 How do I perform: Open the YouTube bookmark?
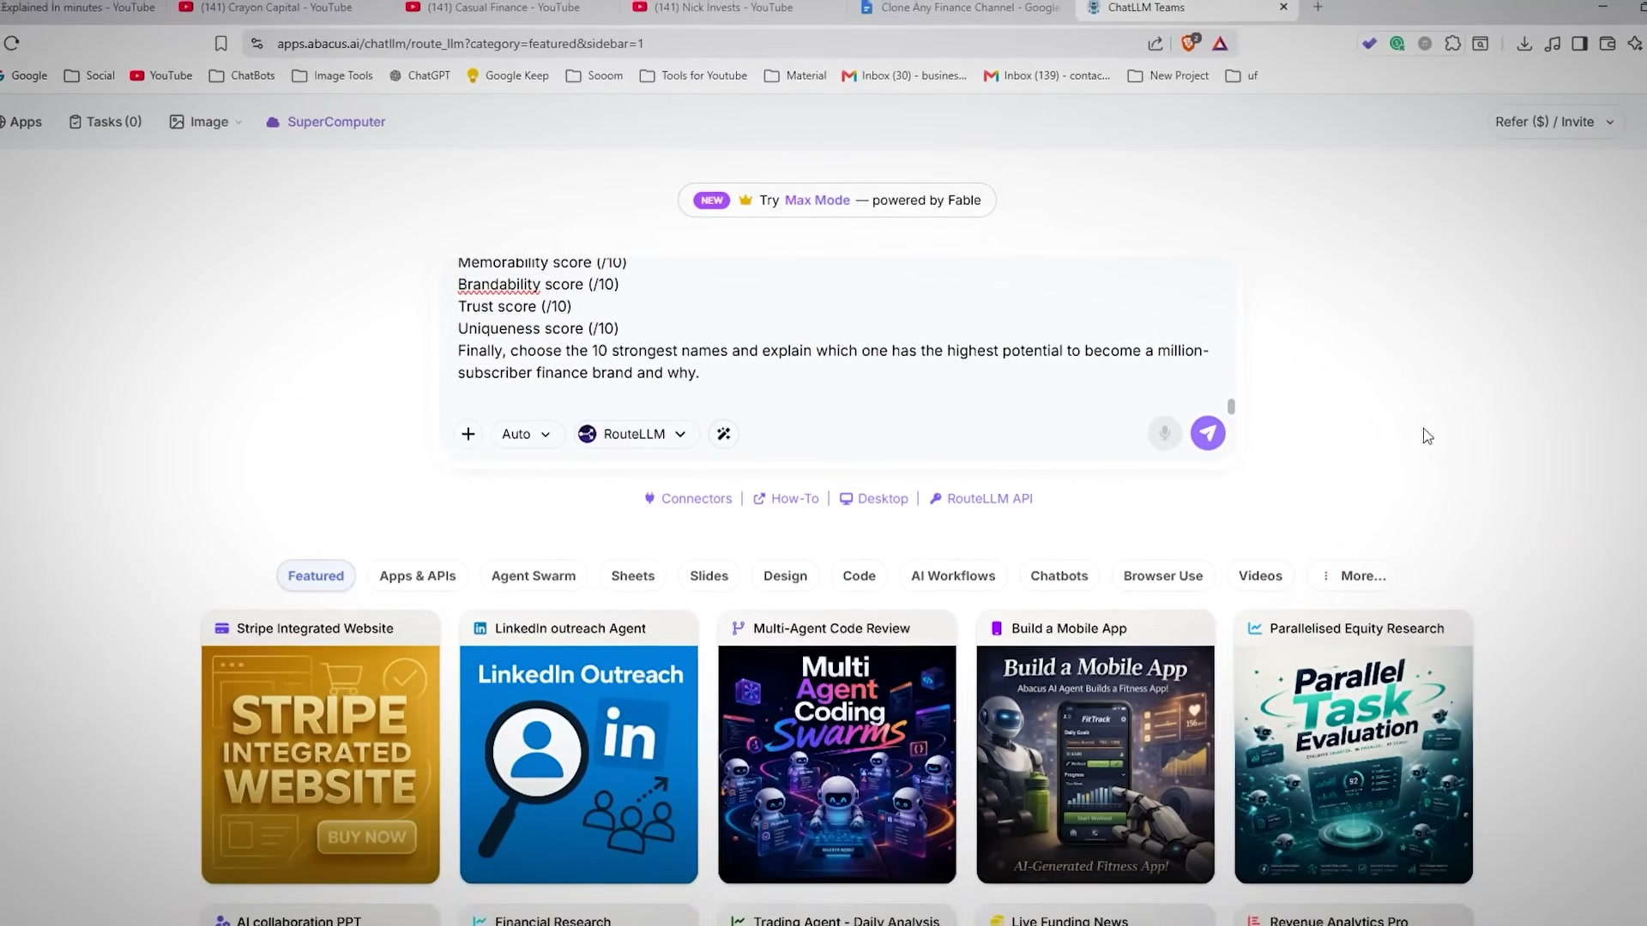(161, 75)
